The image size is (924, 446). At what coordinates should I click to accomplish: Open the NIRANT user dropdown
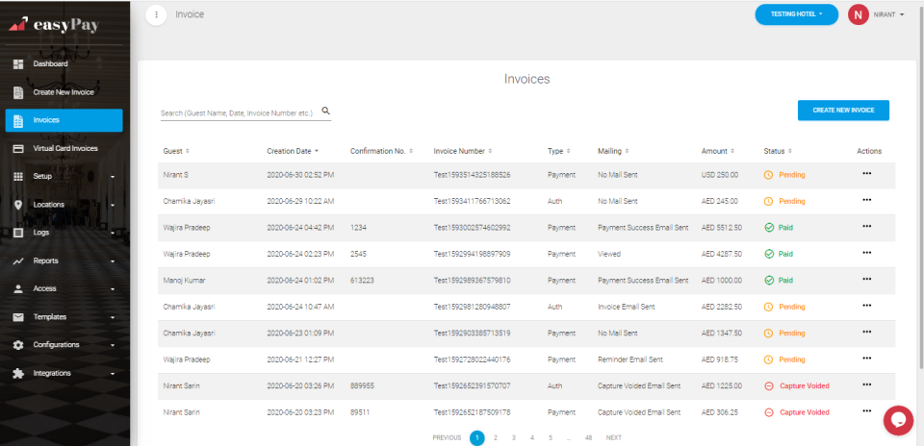[x=888, y=14]
